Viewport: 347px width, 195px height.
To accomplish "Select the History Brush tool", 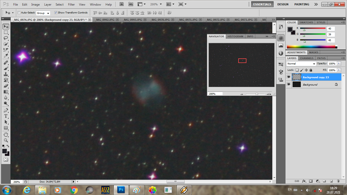I will coord(6,80).
